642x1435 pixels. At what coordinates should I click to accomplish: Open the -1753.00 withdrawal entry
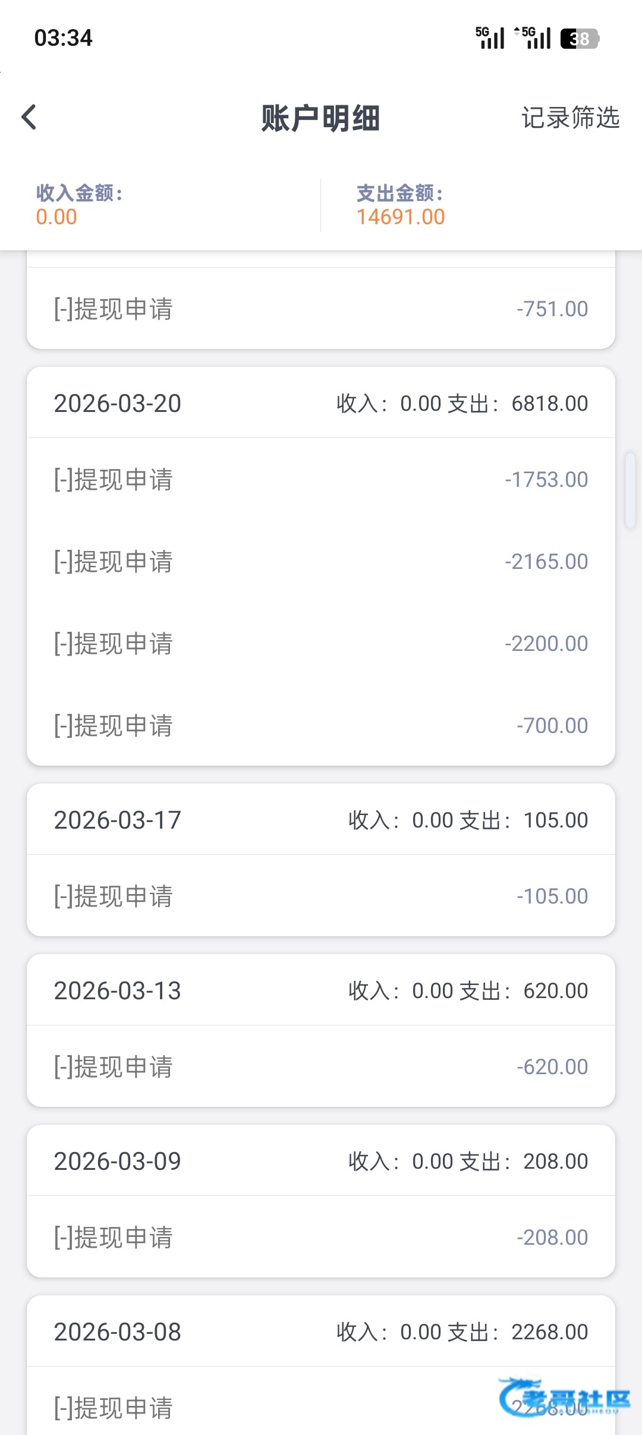[321, 480]
